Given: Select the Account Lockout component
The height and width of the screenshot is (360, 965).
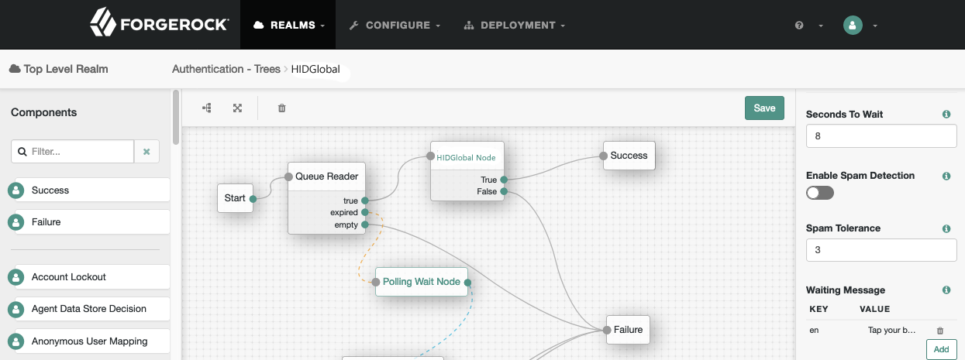Looking at the screenshot, I should 88,277.
